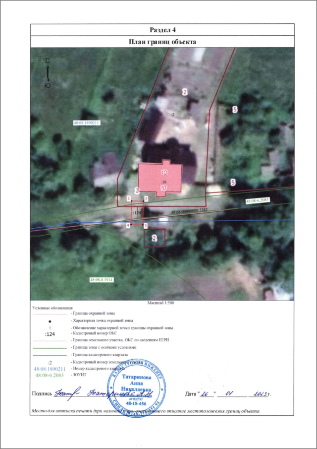Click the green line swatch in legend

point(50,348)
